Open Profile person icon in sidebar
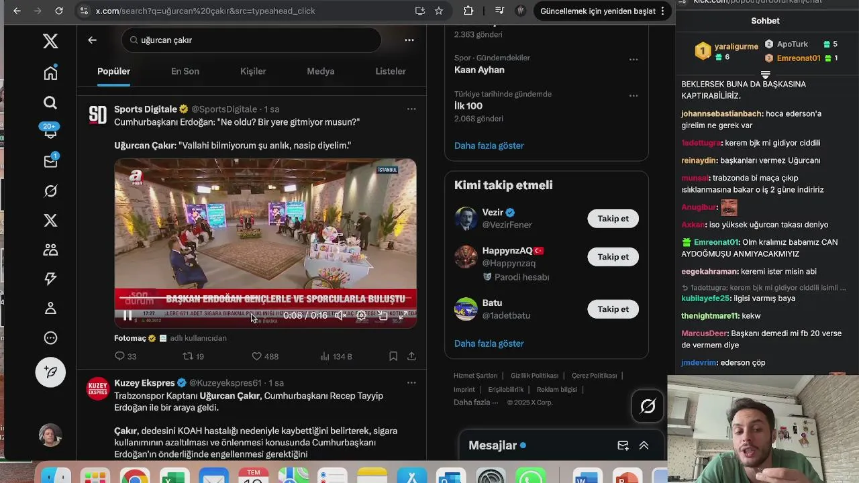859x483 pixels. (50, 309)
